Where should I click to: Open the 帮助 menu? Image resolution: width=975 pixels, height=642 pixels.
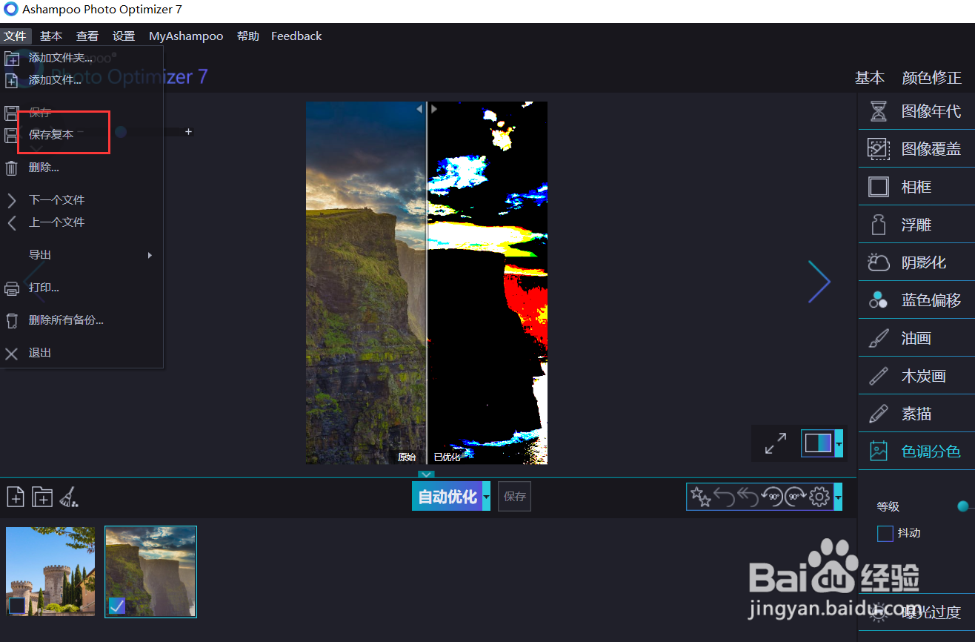[x=248, y=36]
